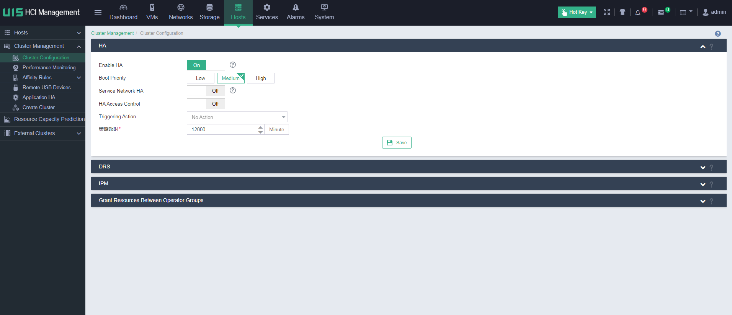732x315 pixels.
Task: Open the Services top menu
Action: click(267, 12)
